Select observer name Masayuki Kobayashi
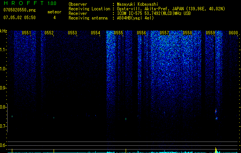241x153 pixels. (x=138, y=4)
